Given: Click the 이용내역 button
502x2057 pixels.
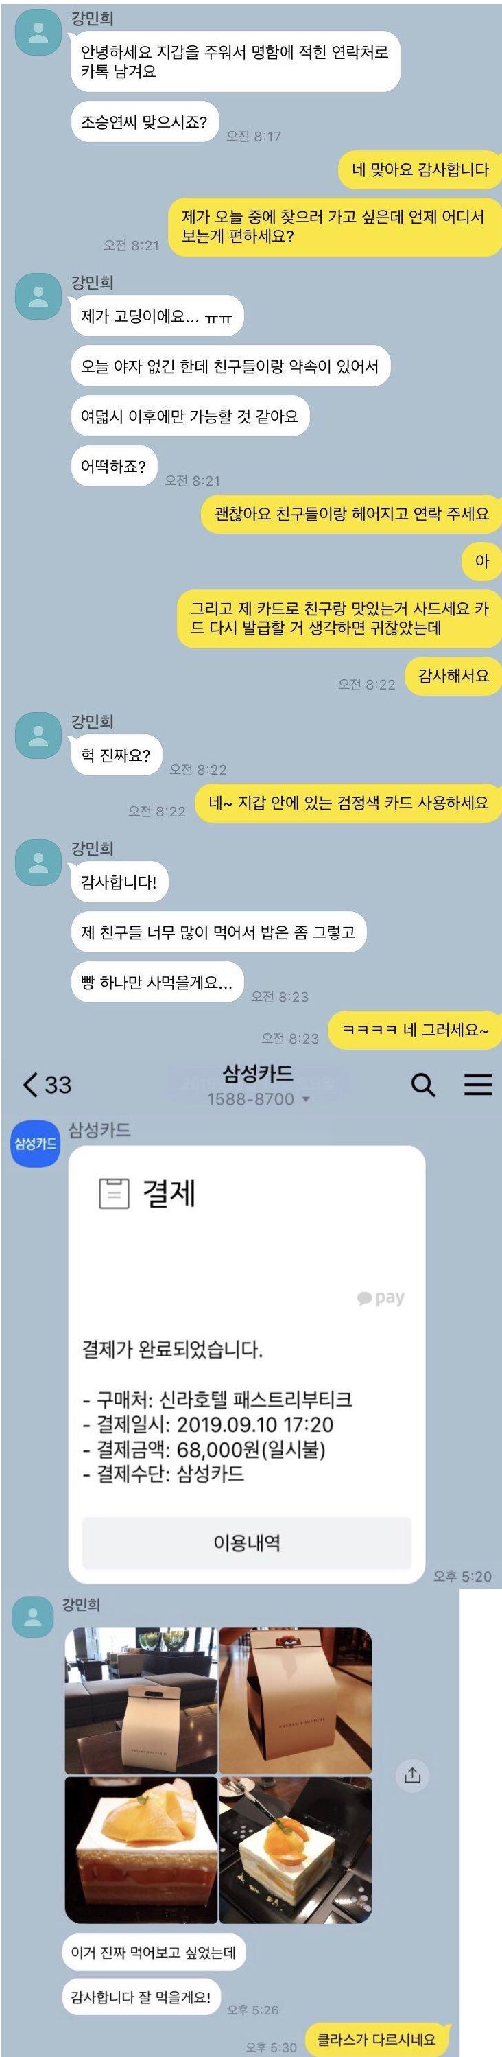Looking at the screenshot, I should coord(247,1542).
